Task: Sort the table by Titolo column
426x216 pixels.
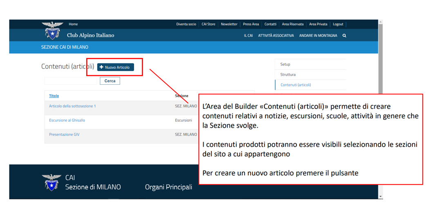Action: 54,96
